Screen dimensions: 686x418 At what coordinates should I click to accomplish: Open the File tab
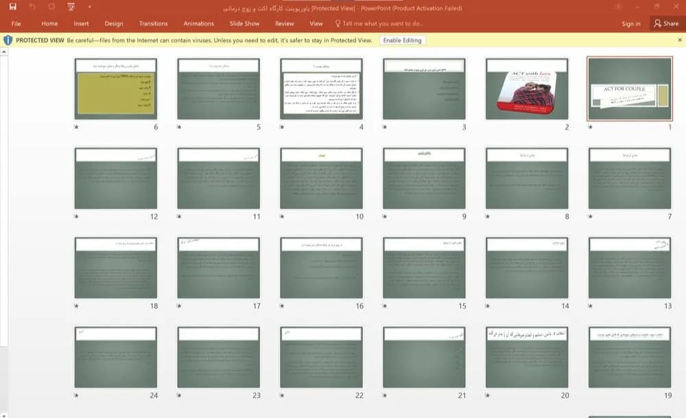(x=16, y=23)
